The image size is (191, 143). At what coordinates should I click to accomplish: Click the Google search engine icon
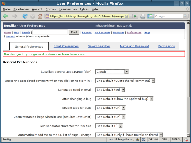[x=150, y=16]
